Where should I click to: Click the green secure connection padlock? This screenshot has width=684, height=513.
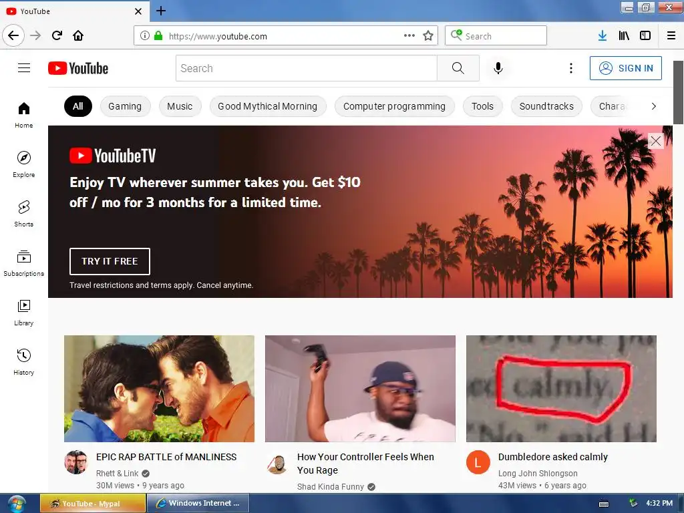click(x=158, y=36)
